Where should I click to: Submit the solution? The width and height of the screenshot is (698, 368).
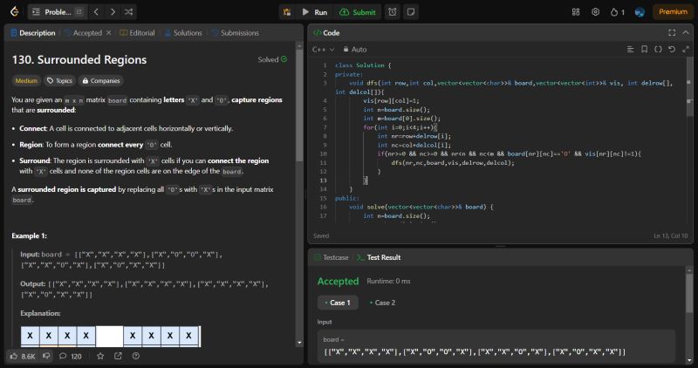(x=358, y=12)
